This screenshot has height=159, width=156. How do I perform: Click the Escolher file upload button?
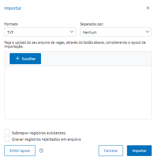pyautogui.click(x=25, y=58)
